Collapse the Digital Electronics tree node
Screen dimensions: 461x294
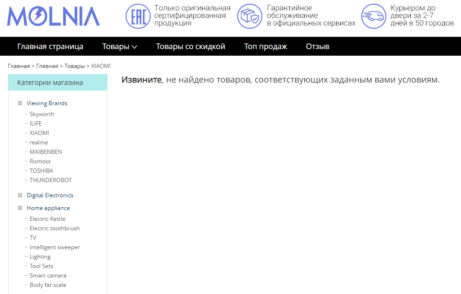coord(20,195)
